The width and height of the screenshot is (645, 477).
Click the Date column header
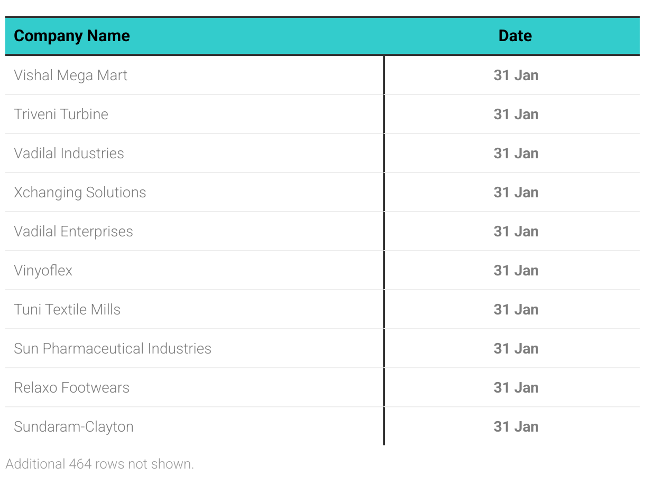click(515, 36)
